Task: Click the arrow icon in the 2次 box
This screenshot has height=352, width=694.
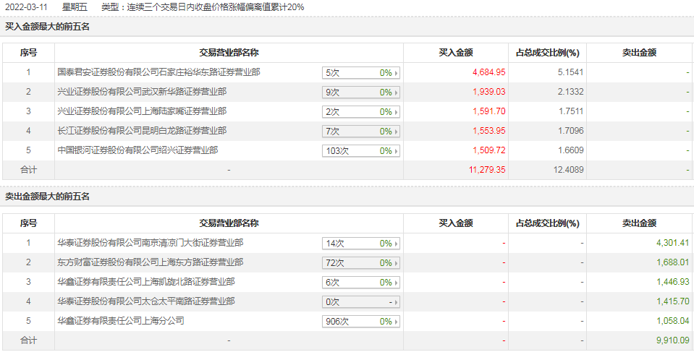Action: coord(396,112)
